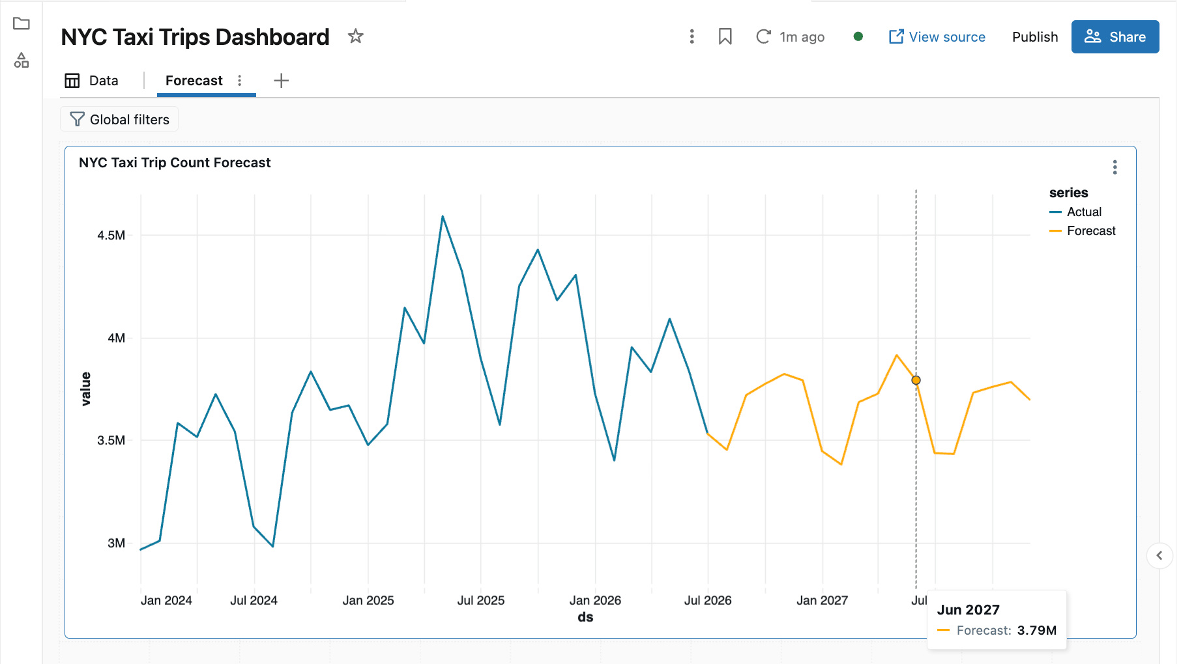Click the 3M y-axis label
Image resolution: width=1181 pixels, height=664 pixels.
117,543
